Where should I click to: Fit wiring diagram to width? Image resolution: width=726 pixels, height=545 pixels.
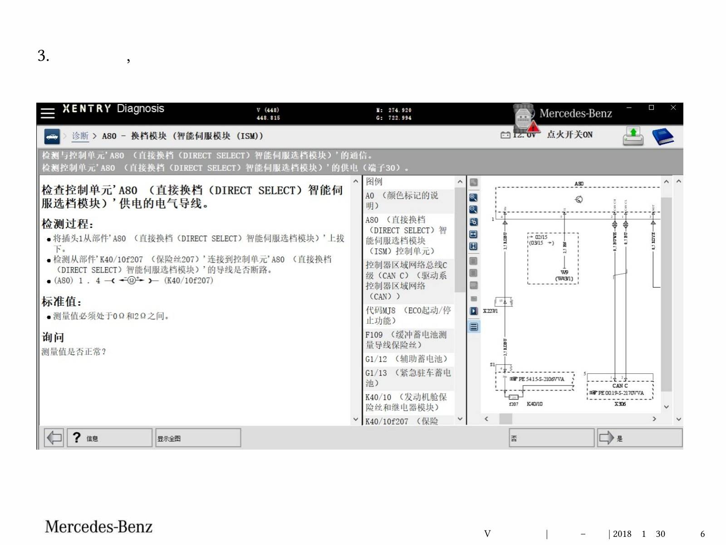(473, 234)
